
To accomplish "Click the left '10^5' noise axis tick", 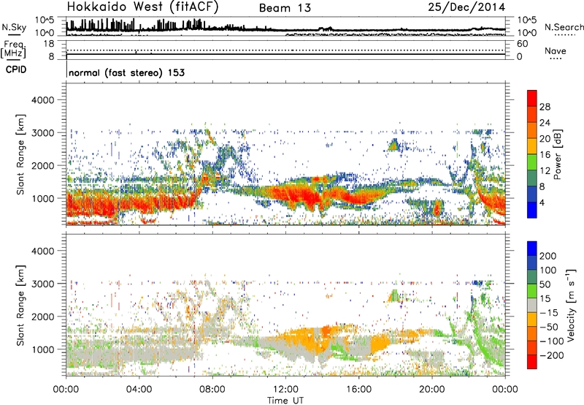I will coord(45,20).
